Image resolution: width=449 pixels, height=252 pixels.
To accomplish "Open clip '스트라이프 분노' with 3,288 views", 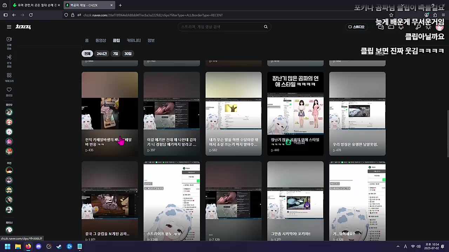I will tap(172, 201).
